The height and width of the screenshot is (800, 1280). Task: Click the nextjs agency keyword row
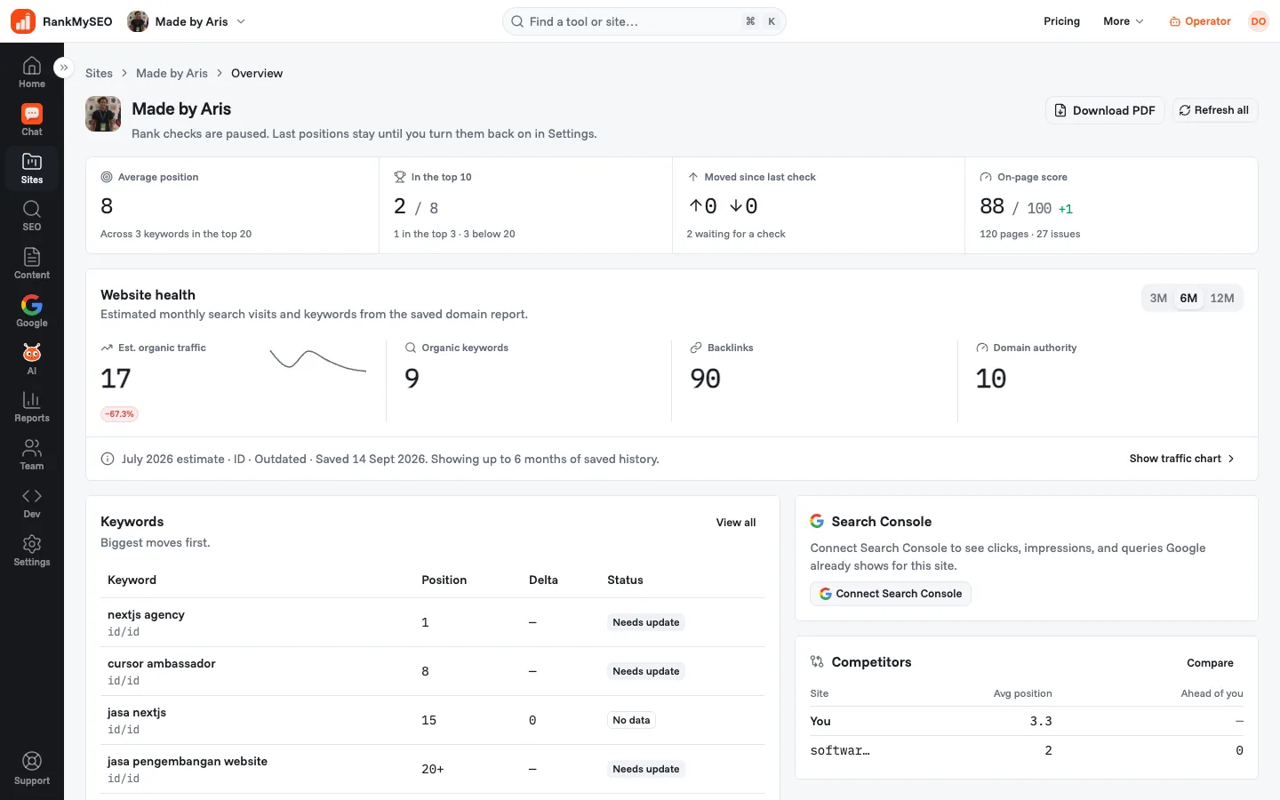[x=433, y=622]
